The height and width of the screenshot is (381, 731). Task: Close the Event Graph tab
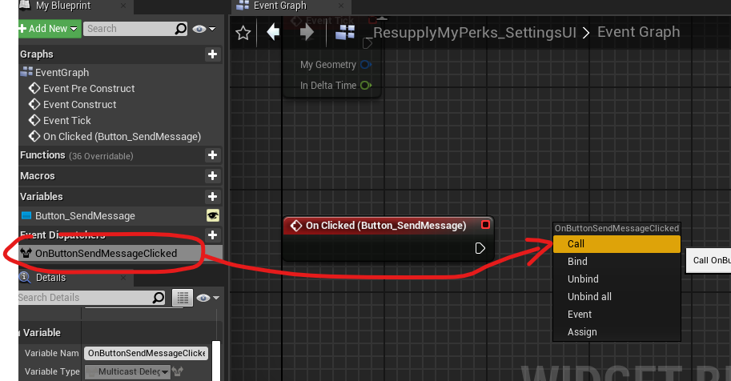[341, 6]
